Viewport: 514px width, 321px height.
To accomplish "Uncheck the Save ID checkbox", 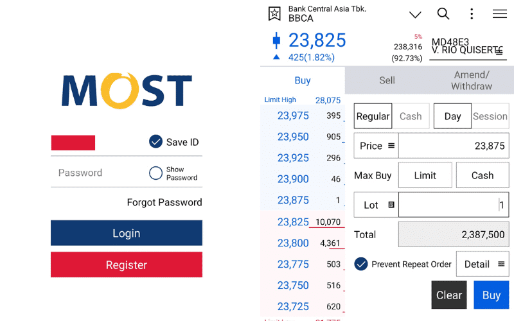I will point(155,142).
